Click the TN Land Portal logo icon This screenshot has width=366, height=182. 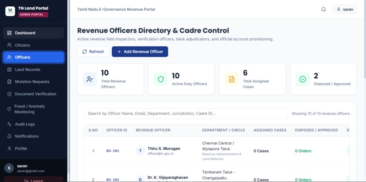(x=10, y=11)
